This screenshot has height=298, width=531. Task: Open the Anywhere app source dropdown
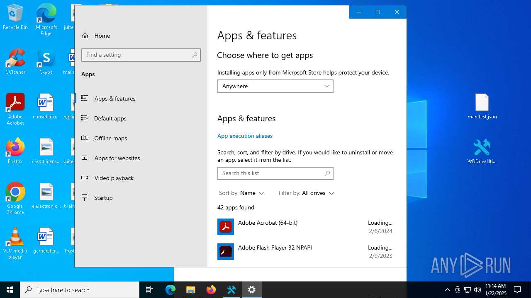pyautogui.click(x=275, y=86)
